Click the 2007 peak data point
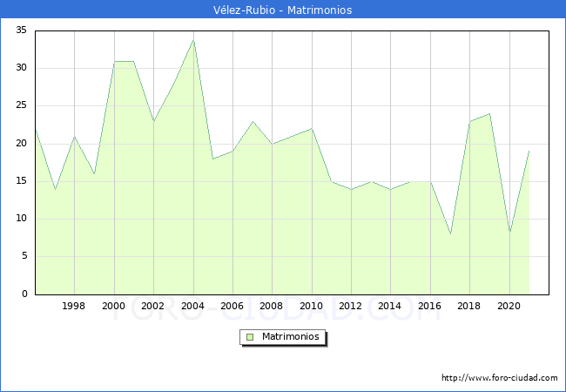566x392 pixels. point(253,122)
